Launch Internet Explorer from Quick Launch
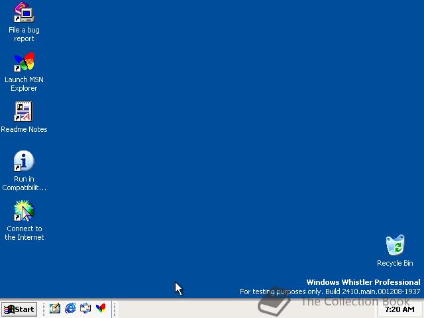424x318 pixels. click(x=70, y=309)
